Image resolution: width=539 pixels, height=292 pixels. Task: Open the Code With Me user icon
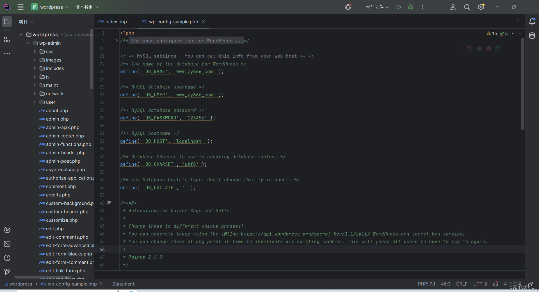453,7
